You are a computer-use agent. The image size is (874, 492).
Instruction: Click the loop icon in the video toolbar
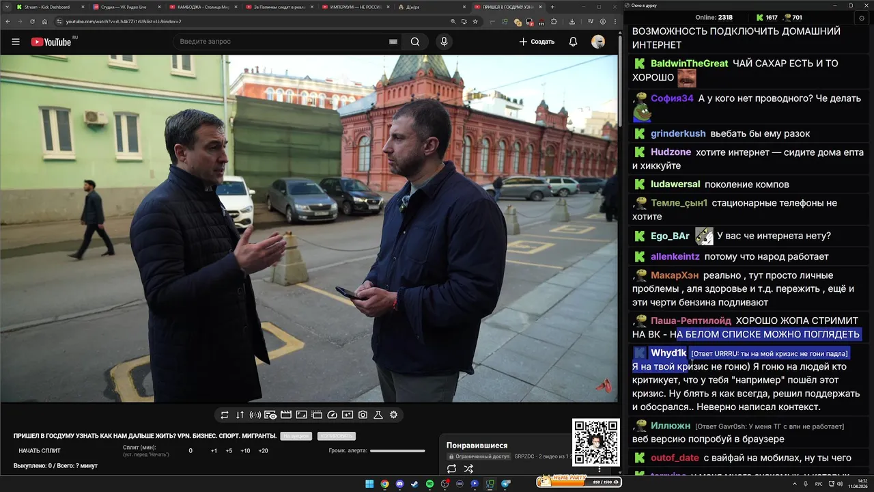click(225, 415)
